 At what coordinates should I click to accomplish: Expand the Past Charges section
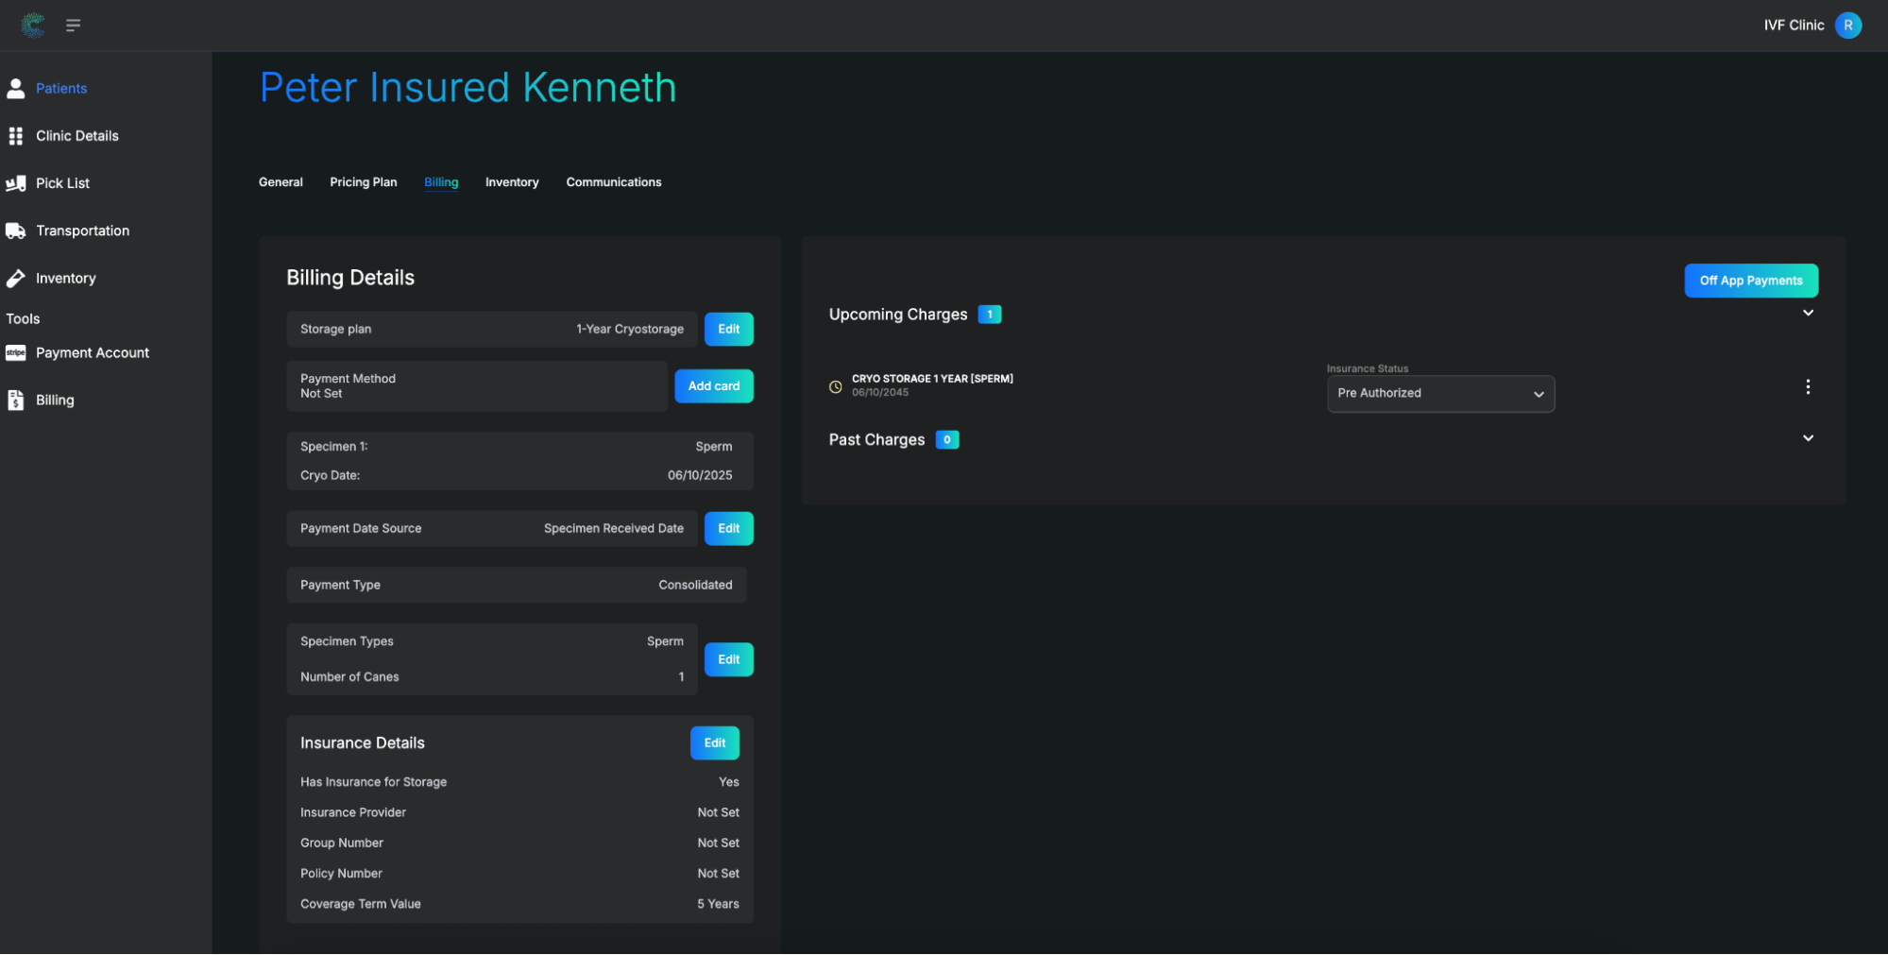click(1808, 438)
